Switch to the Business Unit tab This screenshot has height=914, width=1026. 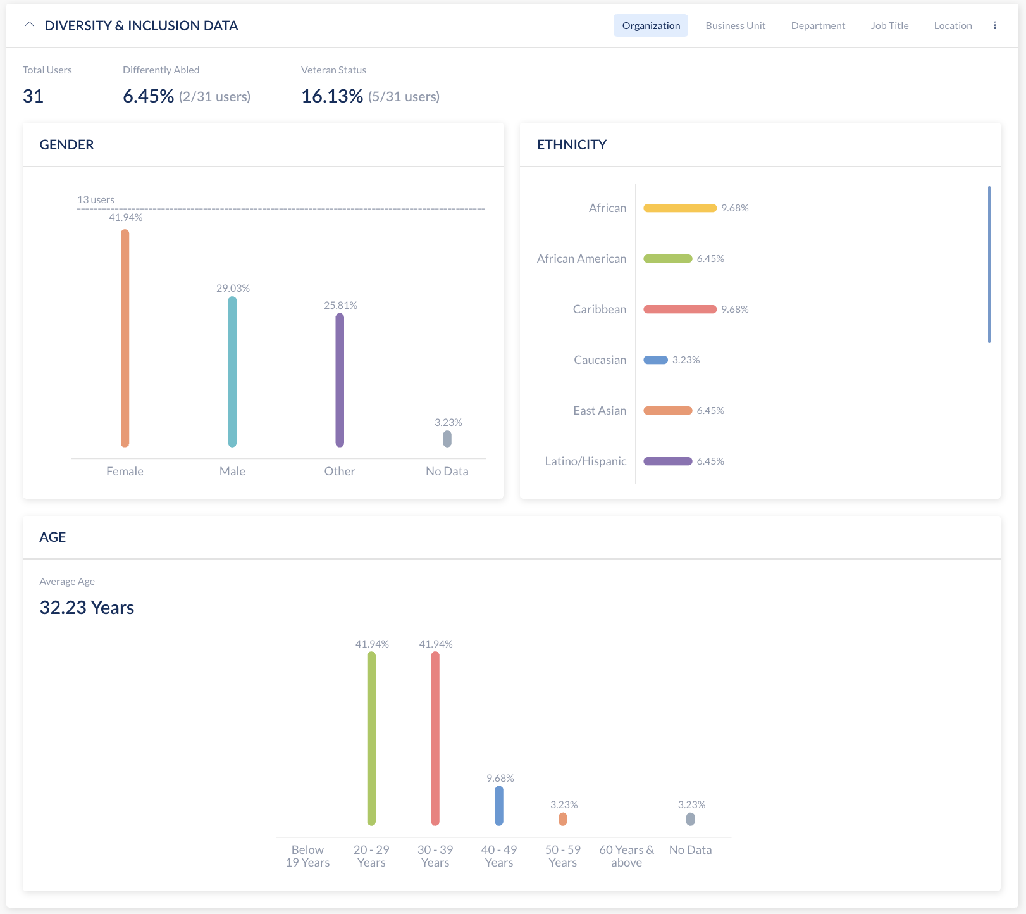[736, 25]
